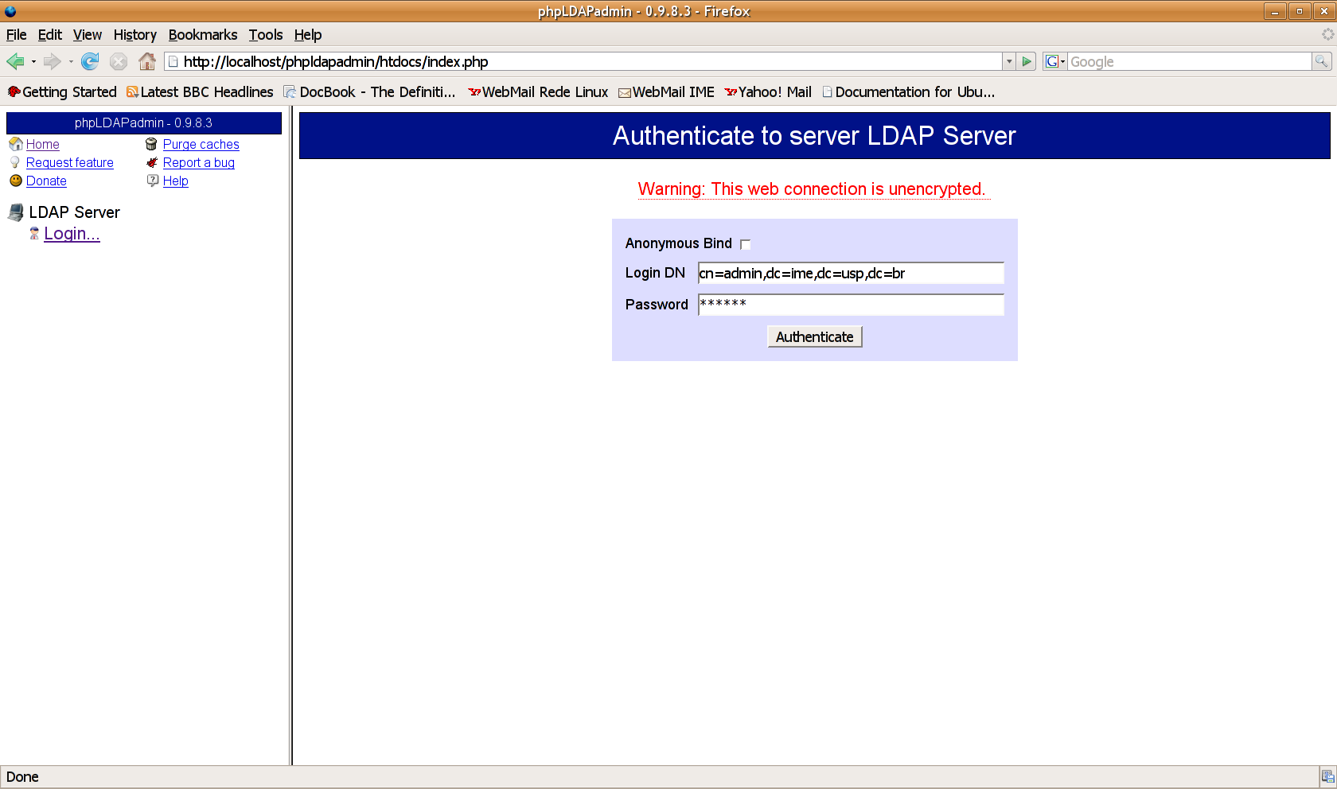Image resolution: width=1337 pixels, height=789 pixels.
Task: Click the Donate smiley icon
Action: [x=16, y=181]
